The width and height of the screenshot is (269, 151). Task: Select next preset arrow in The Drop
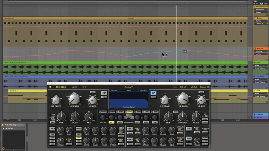[x=86, y=87]
